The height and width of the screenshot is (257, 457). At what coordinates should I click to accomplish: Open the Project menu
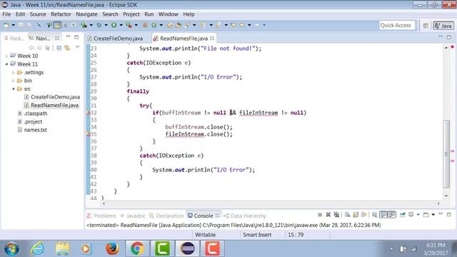(131, 14)
